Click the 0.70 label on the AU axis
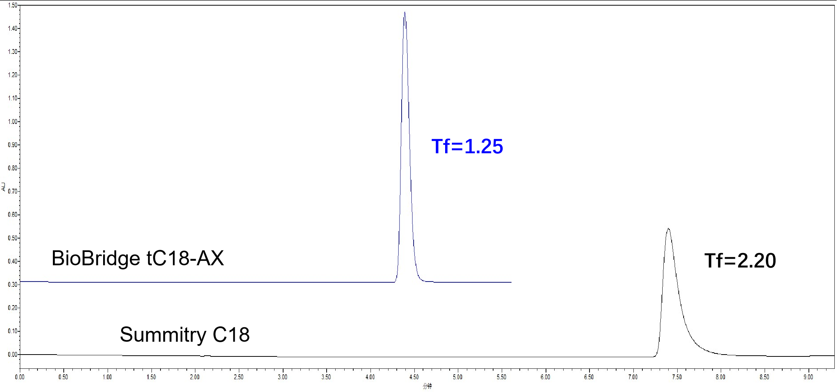 [12, 191]
